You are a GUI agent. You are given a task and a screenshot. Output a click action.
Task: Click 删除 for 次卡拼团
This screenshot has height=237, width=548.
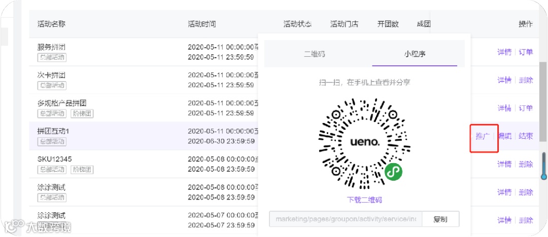[526, 80]
